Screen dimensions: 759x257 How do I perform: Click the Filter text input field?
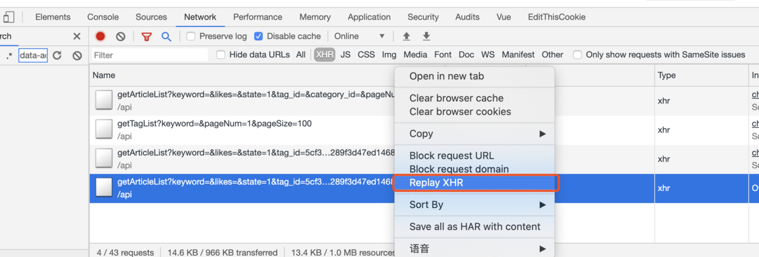point(150,55)
